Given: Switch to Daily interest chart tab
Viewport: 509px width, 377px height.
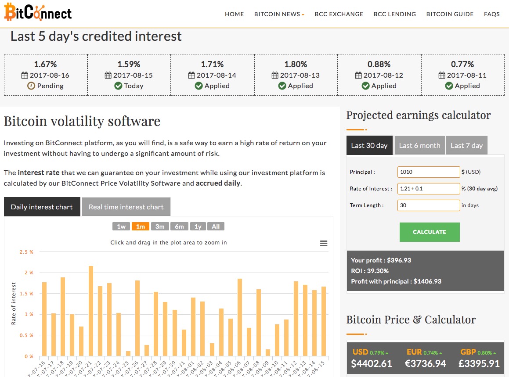Looking at the screenshot, I should tap(42, 207).
